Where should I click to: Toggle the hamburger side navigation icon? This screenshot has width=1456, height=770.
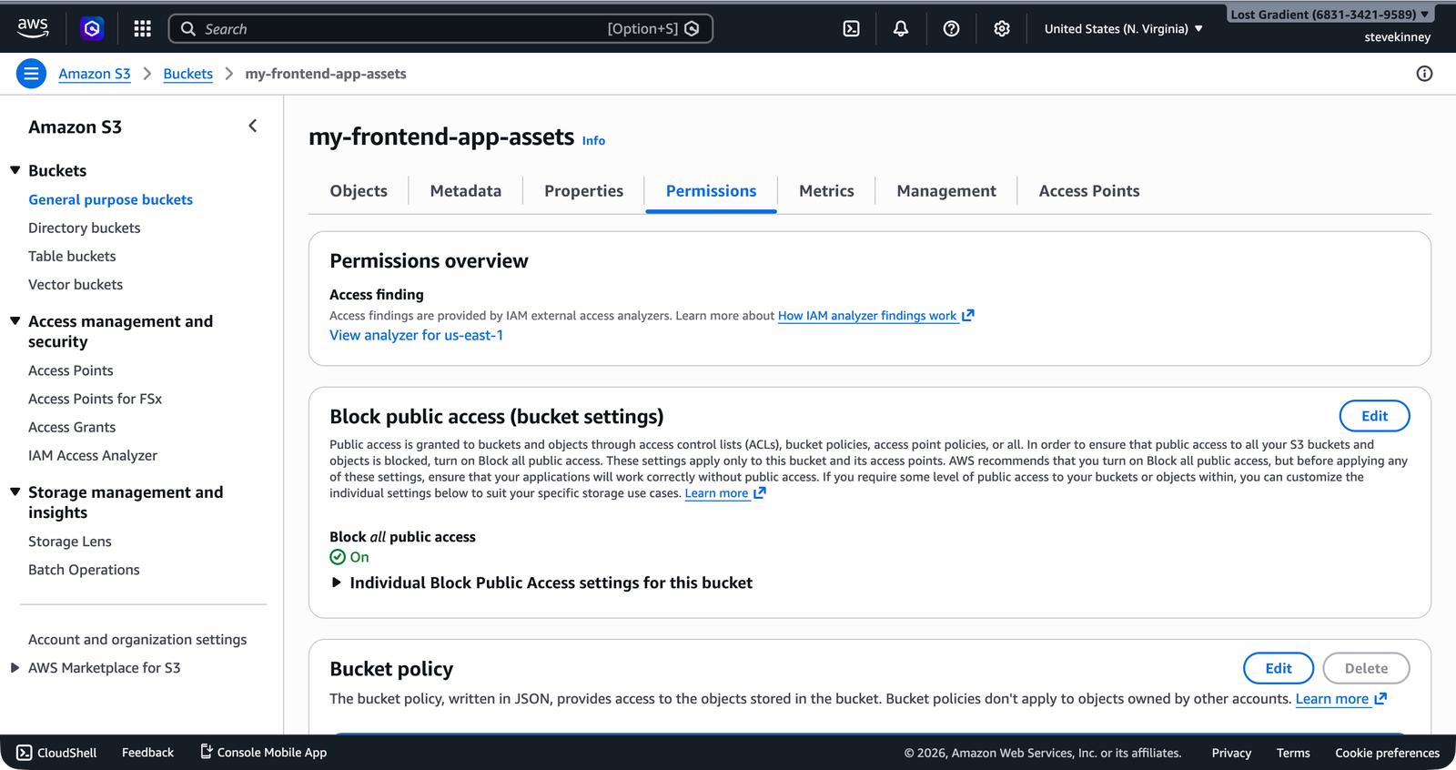(x=31, y=74)
